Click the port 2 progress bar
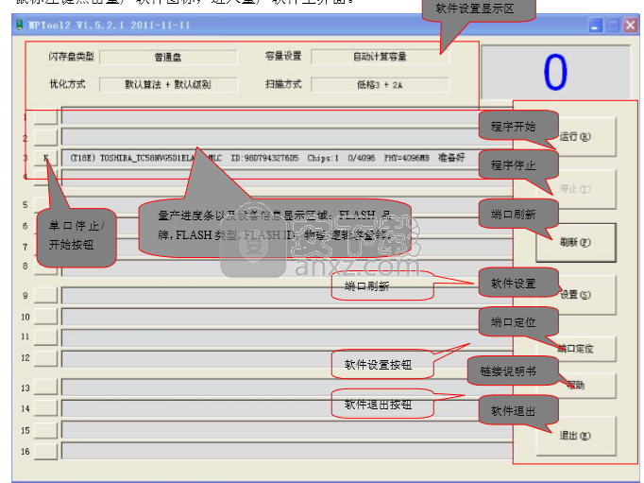 point(287,137)
